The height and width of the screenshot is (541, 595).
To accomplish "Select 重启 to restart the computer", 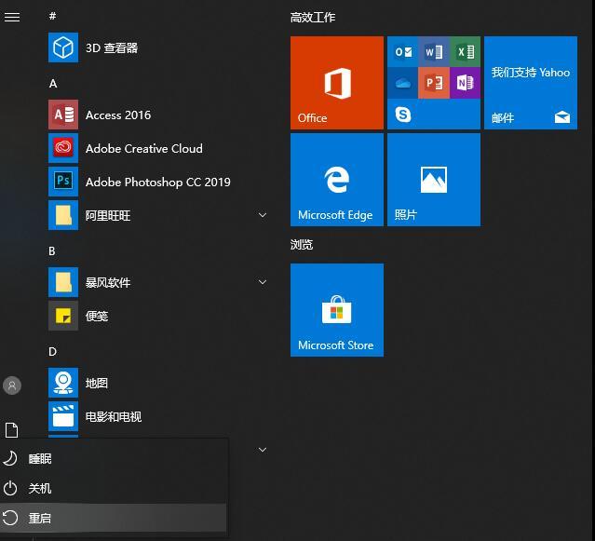I will click(x=40, y=519).
